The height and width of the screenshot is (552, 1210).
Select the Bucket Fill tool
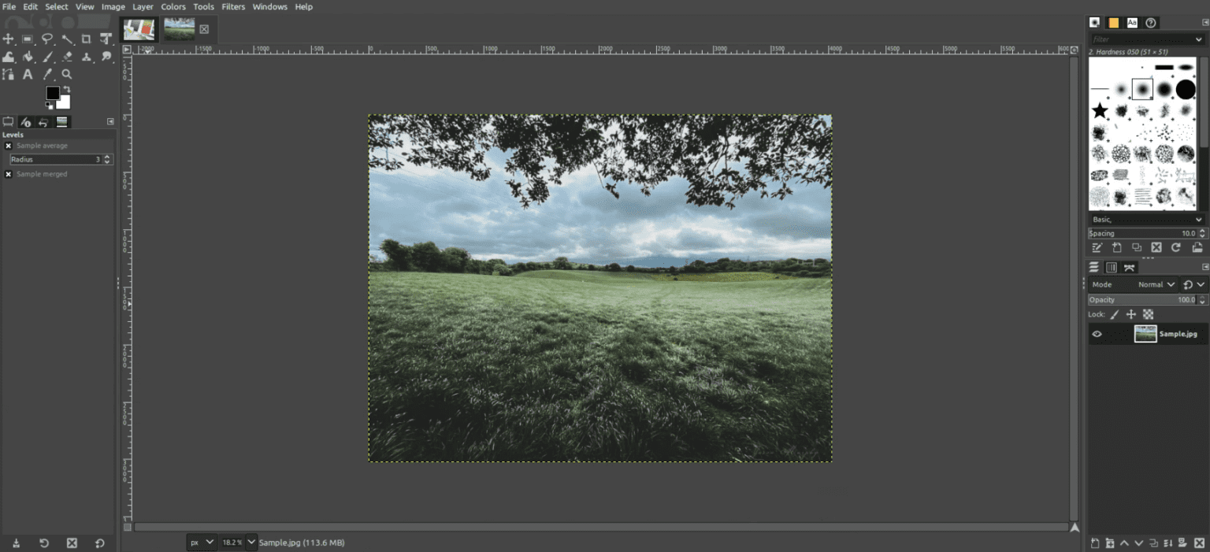[9, 57]
